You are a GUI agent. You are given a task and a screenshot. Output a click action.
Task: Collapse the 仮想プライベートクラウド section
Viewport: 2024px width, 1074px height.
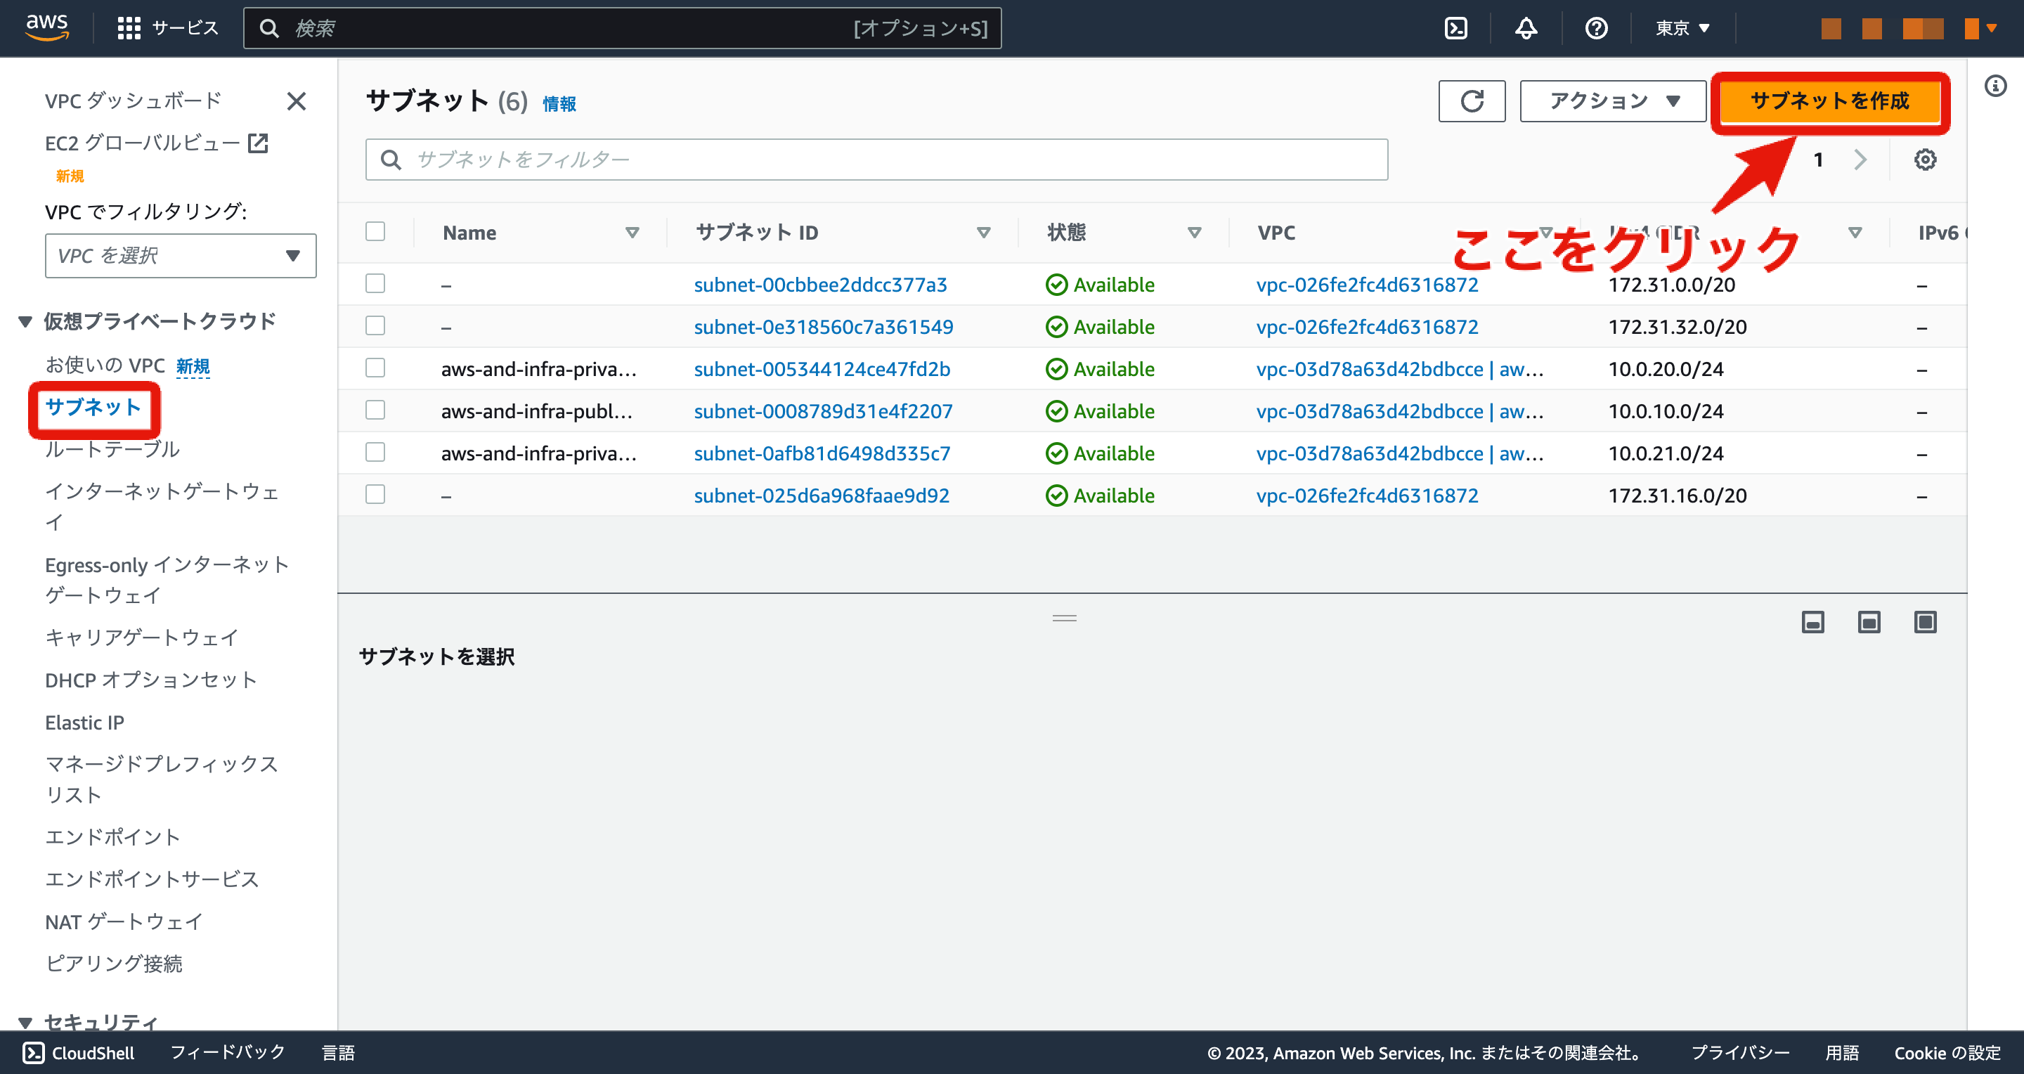[25, 321]
